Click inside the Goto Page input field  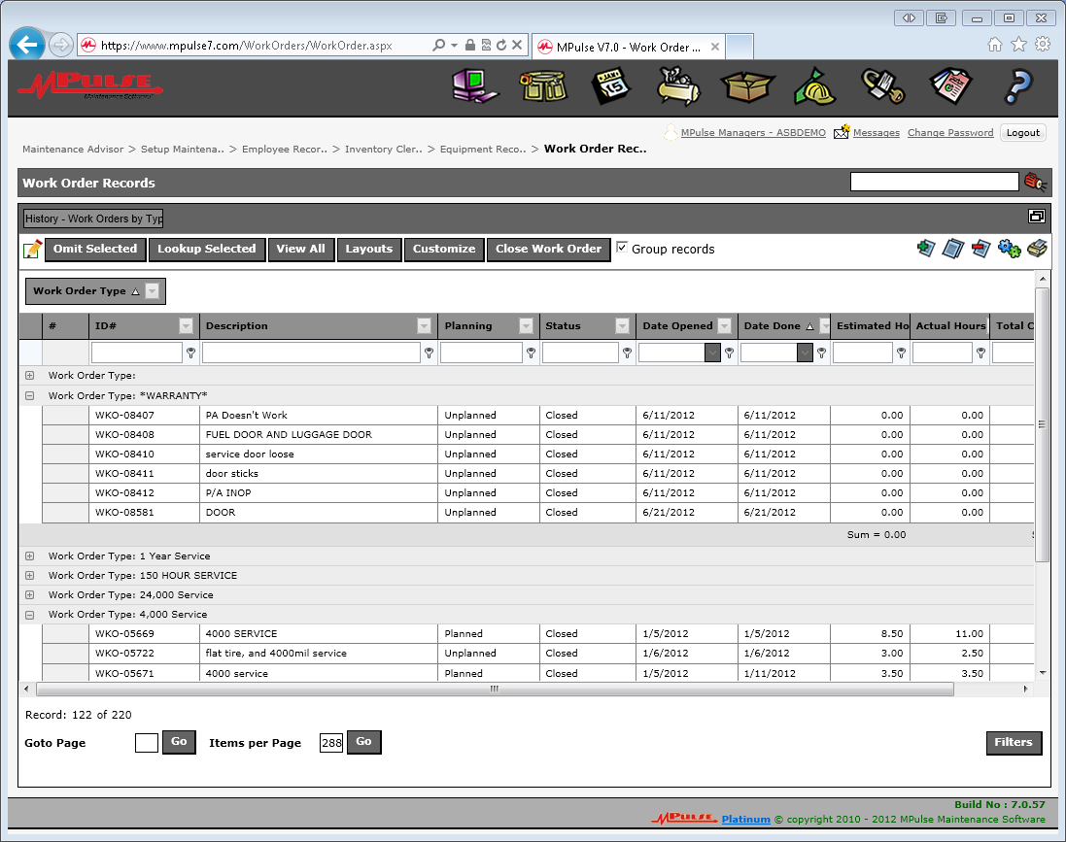coord(146,741)
